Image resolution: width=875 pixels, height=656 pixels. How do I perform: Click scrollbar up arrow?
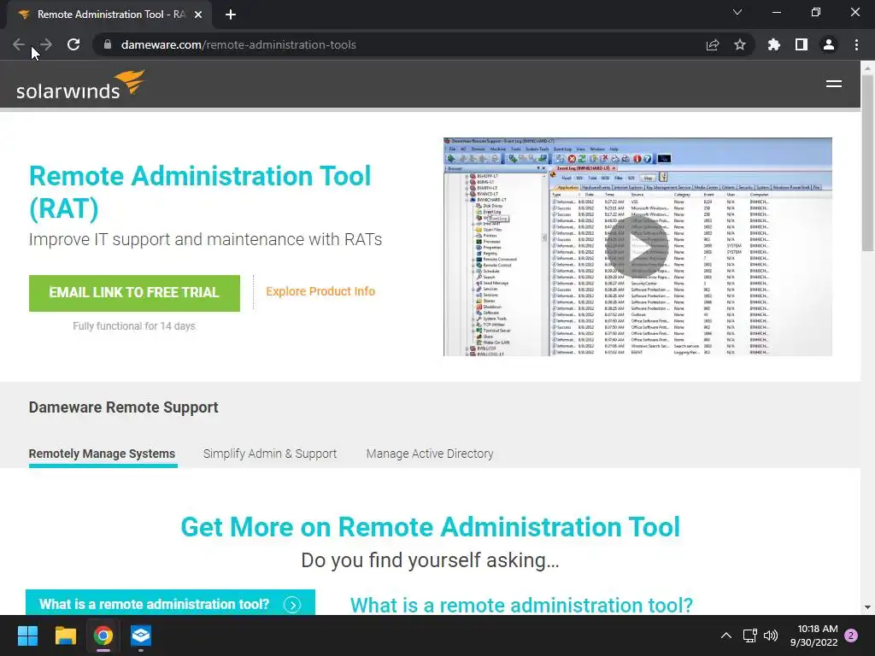pyautogui.click(x=867, y=67)
